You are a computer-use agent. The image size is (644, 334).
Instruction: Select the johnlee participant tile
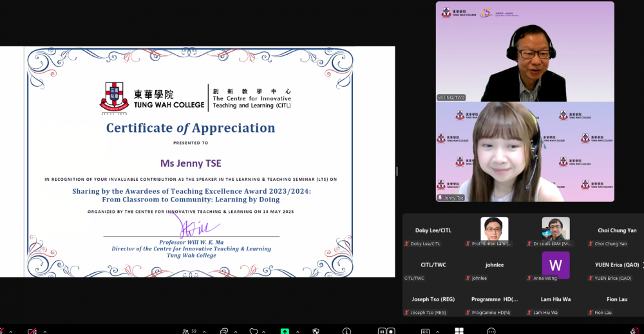pos(495,266)
